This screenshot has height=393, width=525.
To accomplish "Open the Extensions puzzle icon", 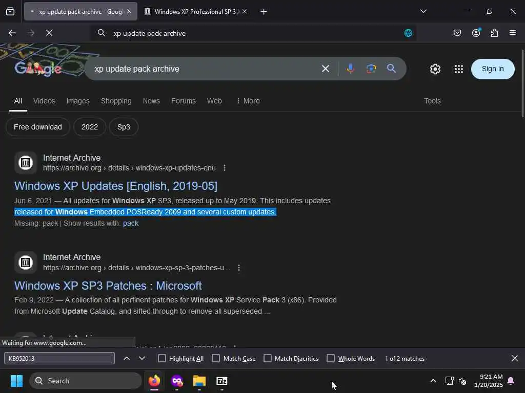I will (x=494, y=33).
